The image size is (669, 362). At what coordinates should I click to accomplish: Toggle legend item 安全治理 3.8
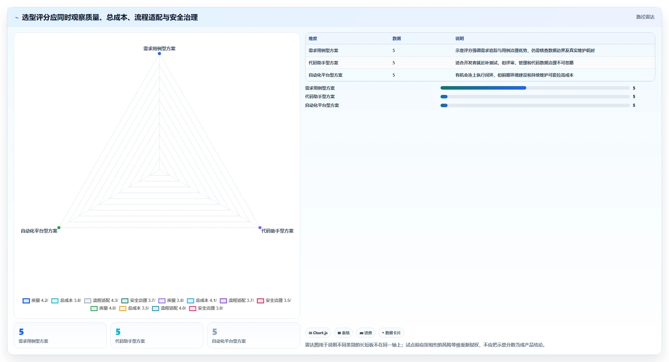click(x=206, y=308)
